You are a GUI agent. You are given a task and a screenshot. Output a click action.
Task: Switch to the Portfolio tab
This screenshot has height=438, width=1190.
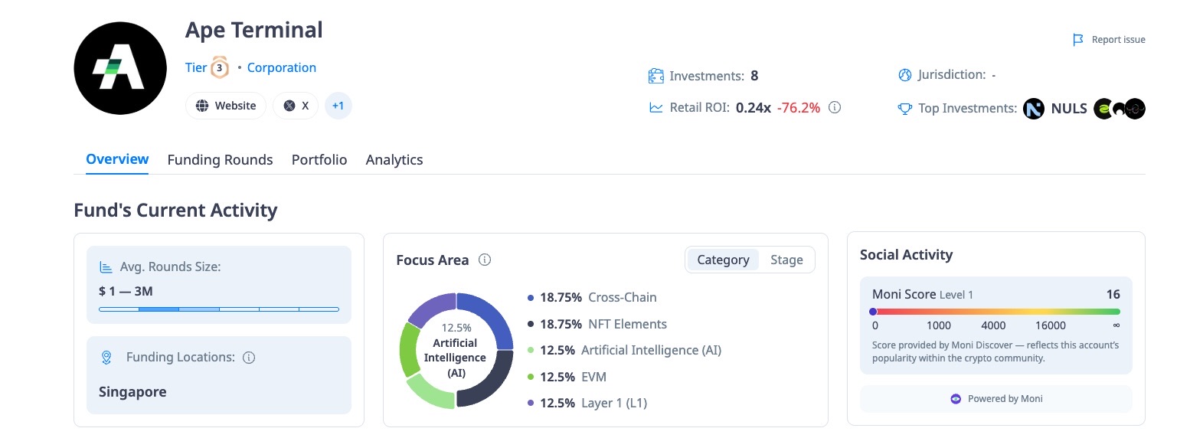[319, 160]
